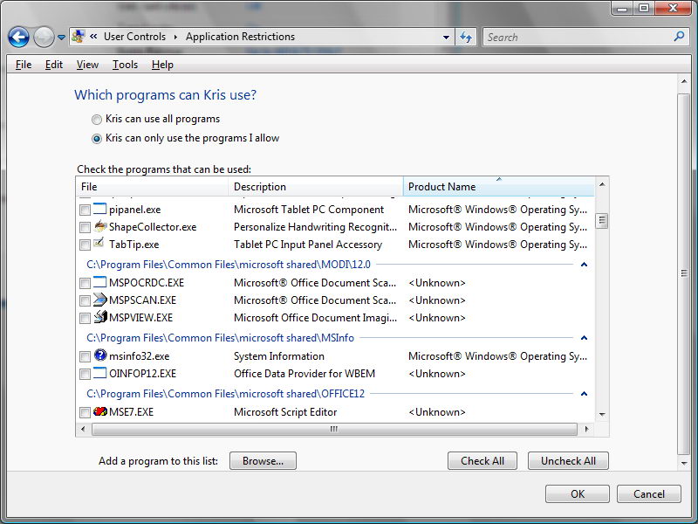698x524 pixels.
Task: Click the Refresh button beside address bar
Action: coord(466,37)
